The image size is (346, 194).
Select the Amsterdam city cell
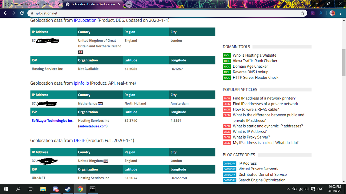tap(179, 103)
